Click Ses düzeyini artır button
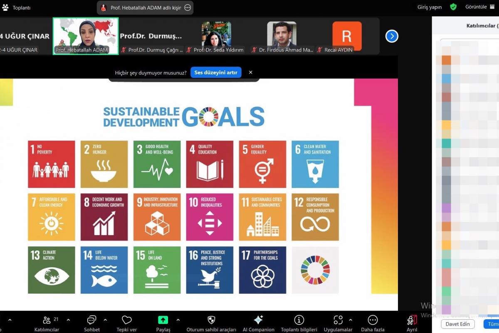 [x=216, y=72]
